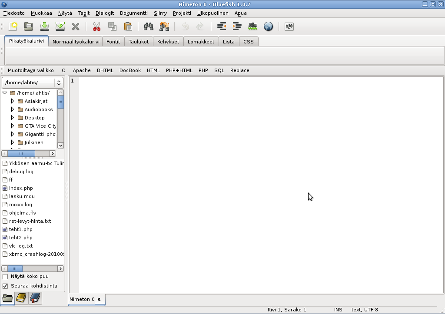Enable the Näytä koko puu checkbox
The width and height of the screenshot is (445, 314).
[5, 276]
